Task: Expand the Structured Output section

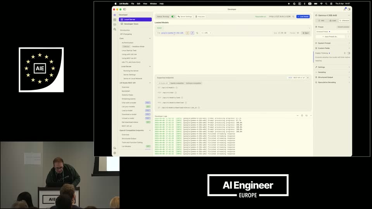Action: click(x=332, y=77)
